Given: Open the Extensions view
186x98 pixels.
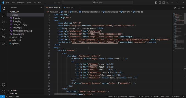Looking at the screenshot, I should (x=4, y=36).
